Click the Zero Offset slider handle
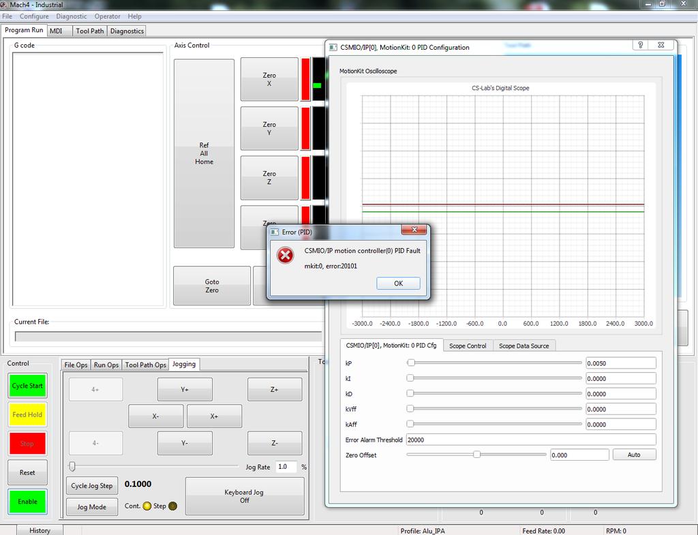This screenshot has height=535, width=698. 476,455
